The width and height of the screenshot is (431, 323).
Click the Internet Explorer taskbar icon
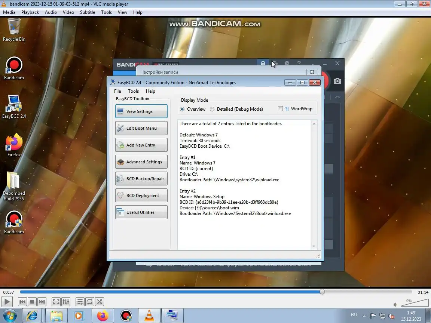(x=32, y=316)
